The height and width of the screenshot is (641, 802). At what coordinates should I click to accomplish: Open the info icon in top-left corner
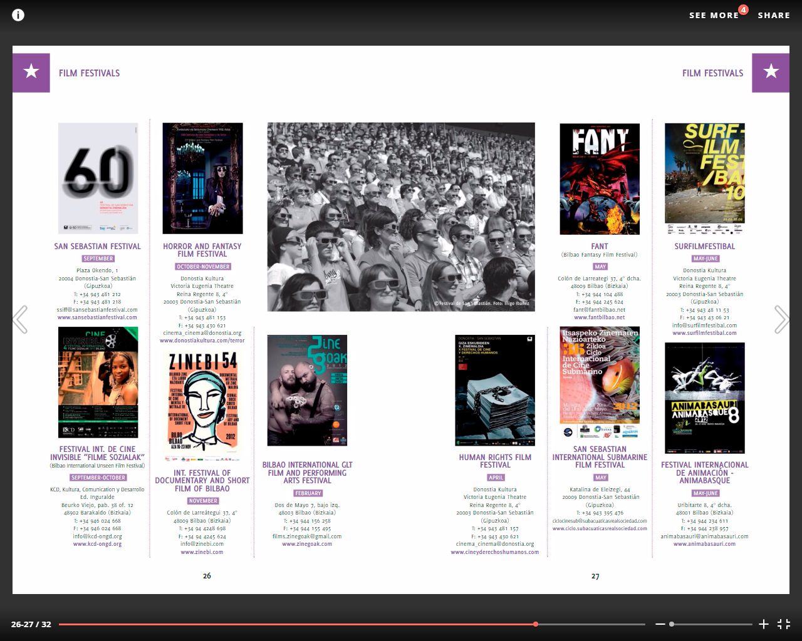coord(18,14)
